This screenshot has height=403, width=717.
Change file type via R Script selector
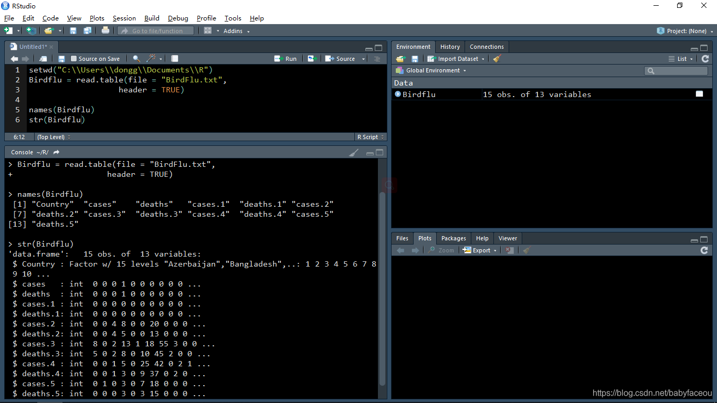pyautogui.click(x=371, y=137)
